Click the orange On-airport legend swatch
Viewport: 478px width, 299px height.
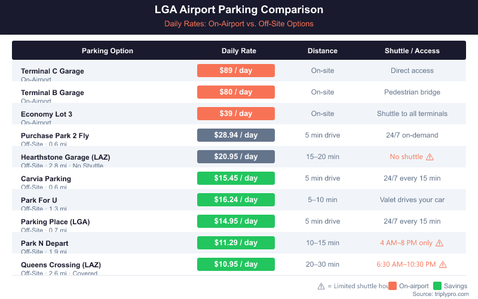point(392,286)
